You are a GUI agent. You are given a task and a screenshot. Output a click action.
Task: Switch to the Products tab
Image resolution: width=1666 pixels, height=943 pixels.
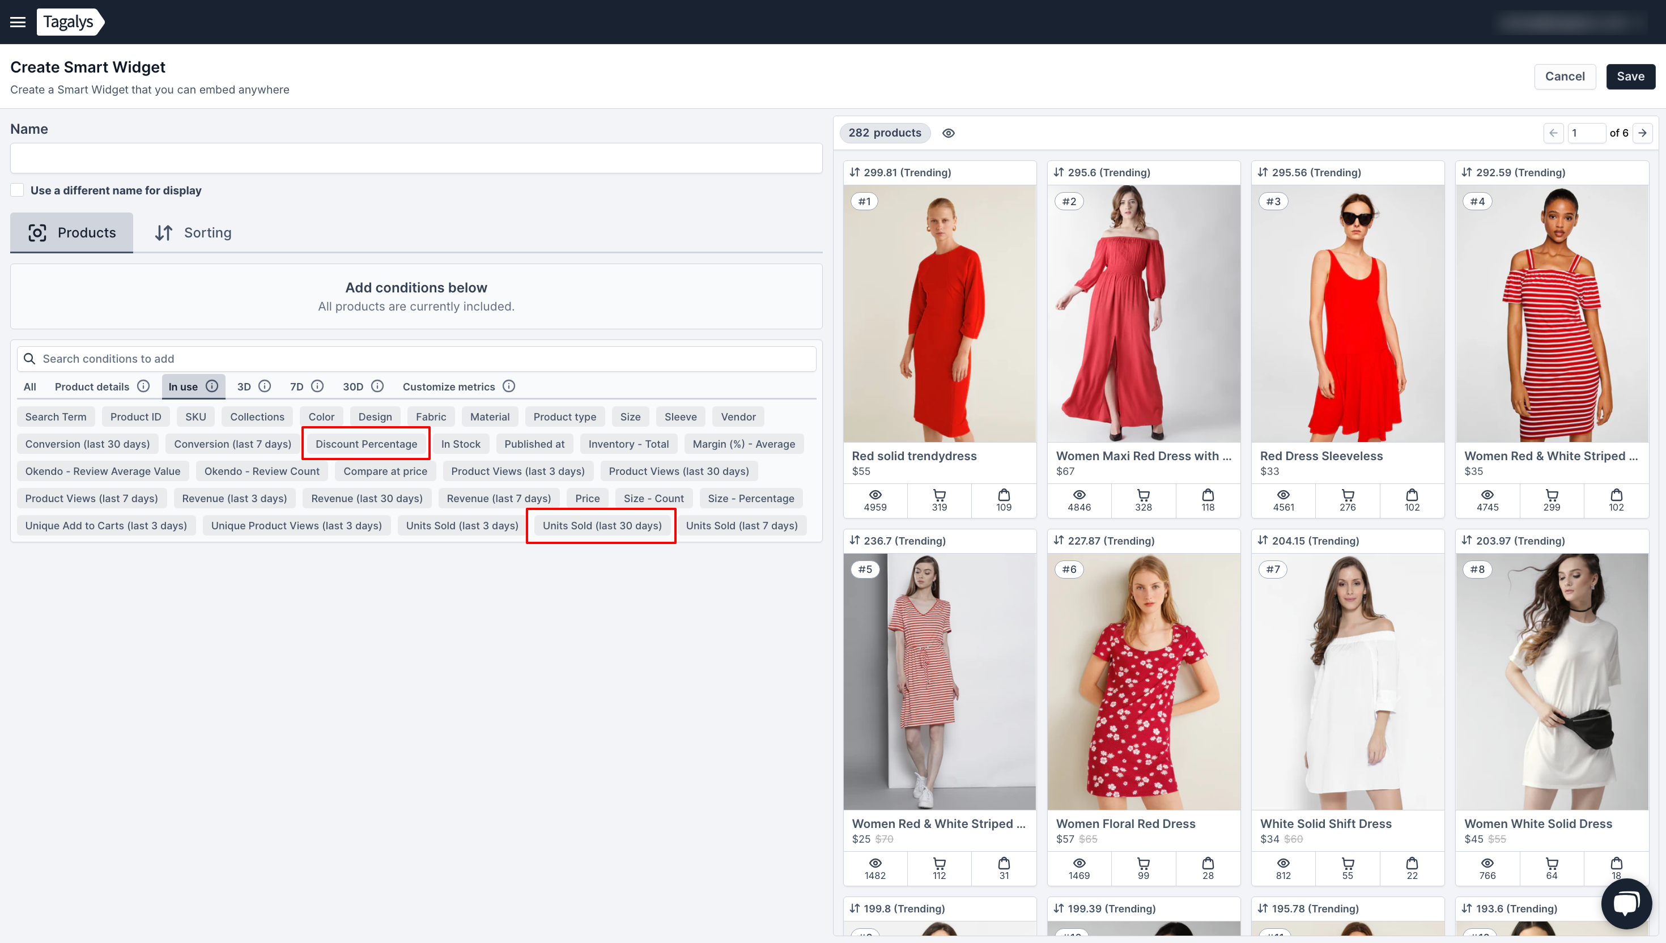click(x=72, y=232)
